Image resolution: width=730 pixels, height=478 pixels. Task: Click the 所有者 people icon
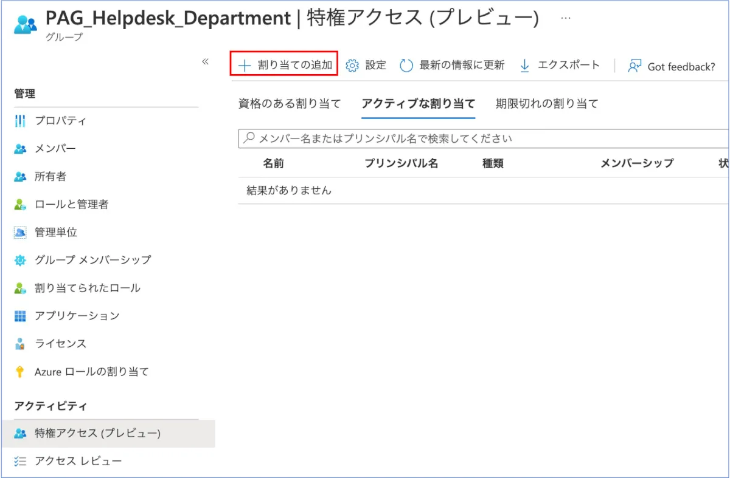coord(20,177)
